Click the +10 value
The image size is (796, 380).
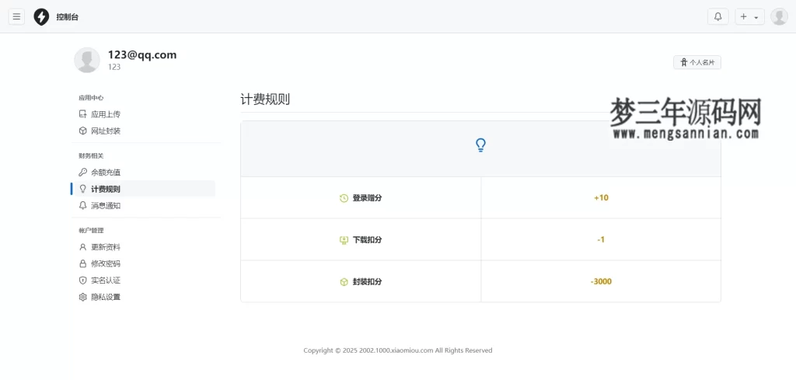pyautogui.click(x=601, y=198)
